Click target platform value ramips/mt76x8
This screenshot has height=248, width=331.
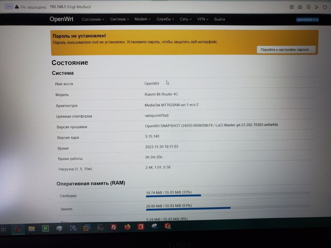(x=157, y=115)
